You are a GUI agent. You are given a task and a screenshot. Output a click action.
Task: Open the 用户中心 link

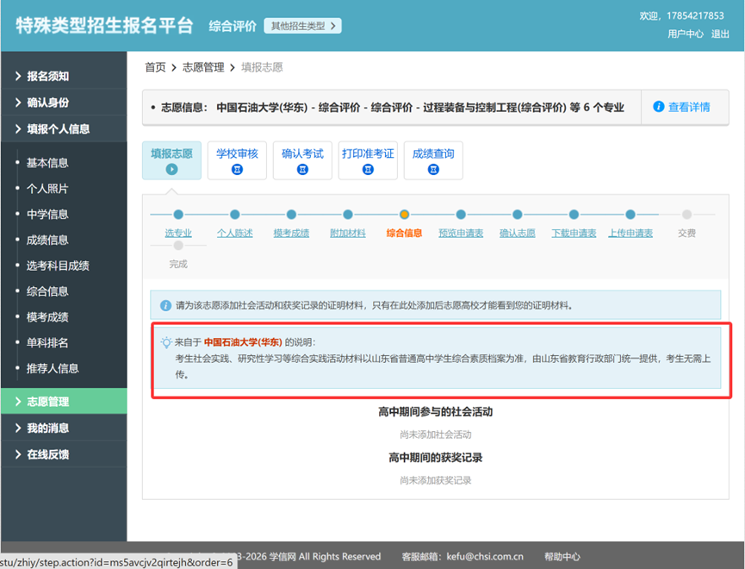pyautogui.click(x=686, y=34)
